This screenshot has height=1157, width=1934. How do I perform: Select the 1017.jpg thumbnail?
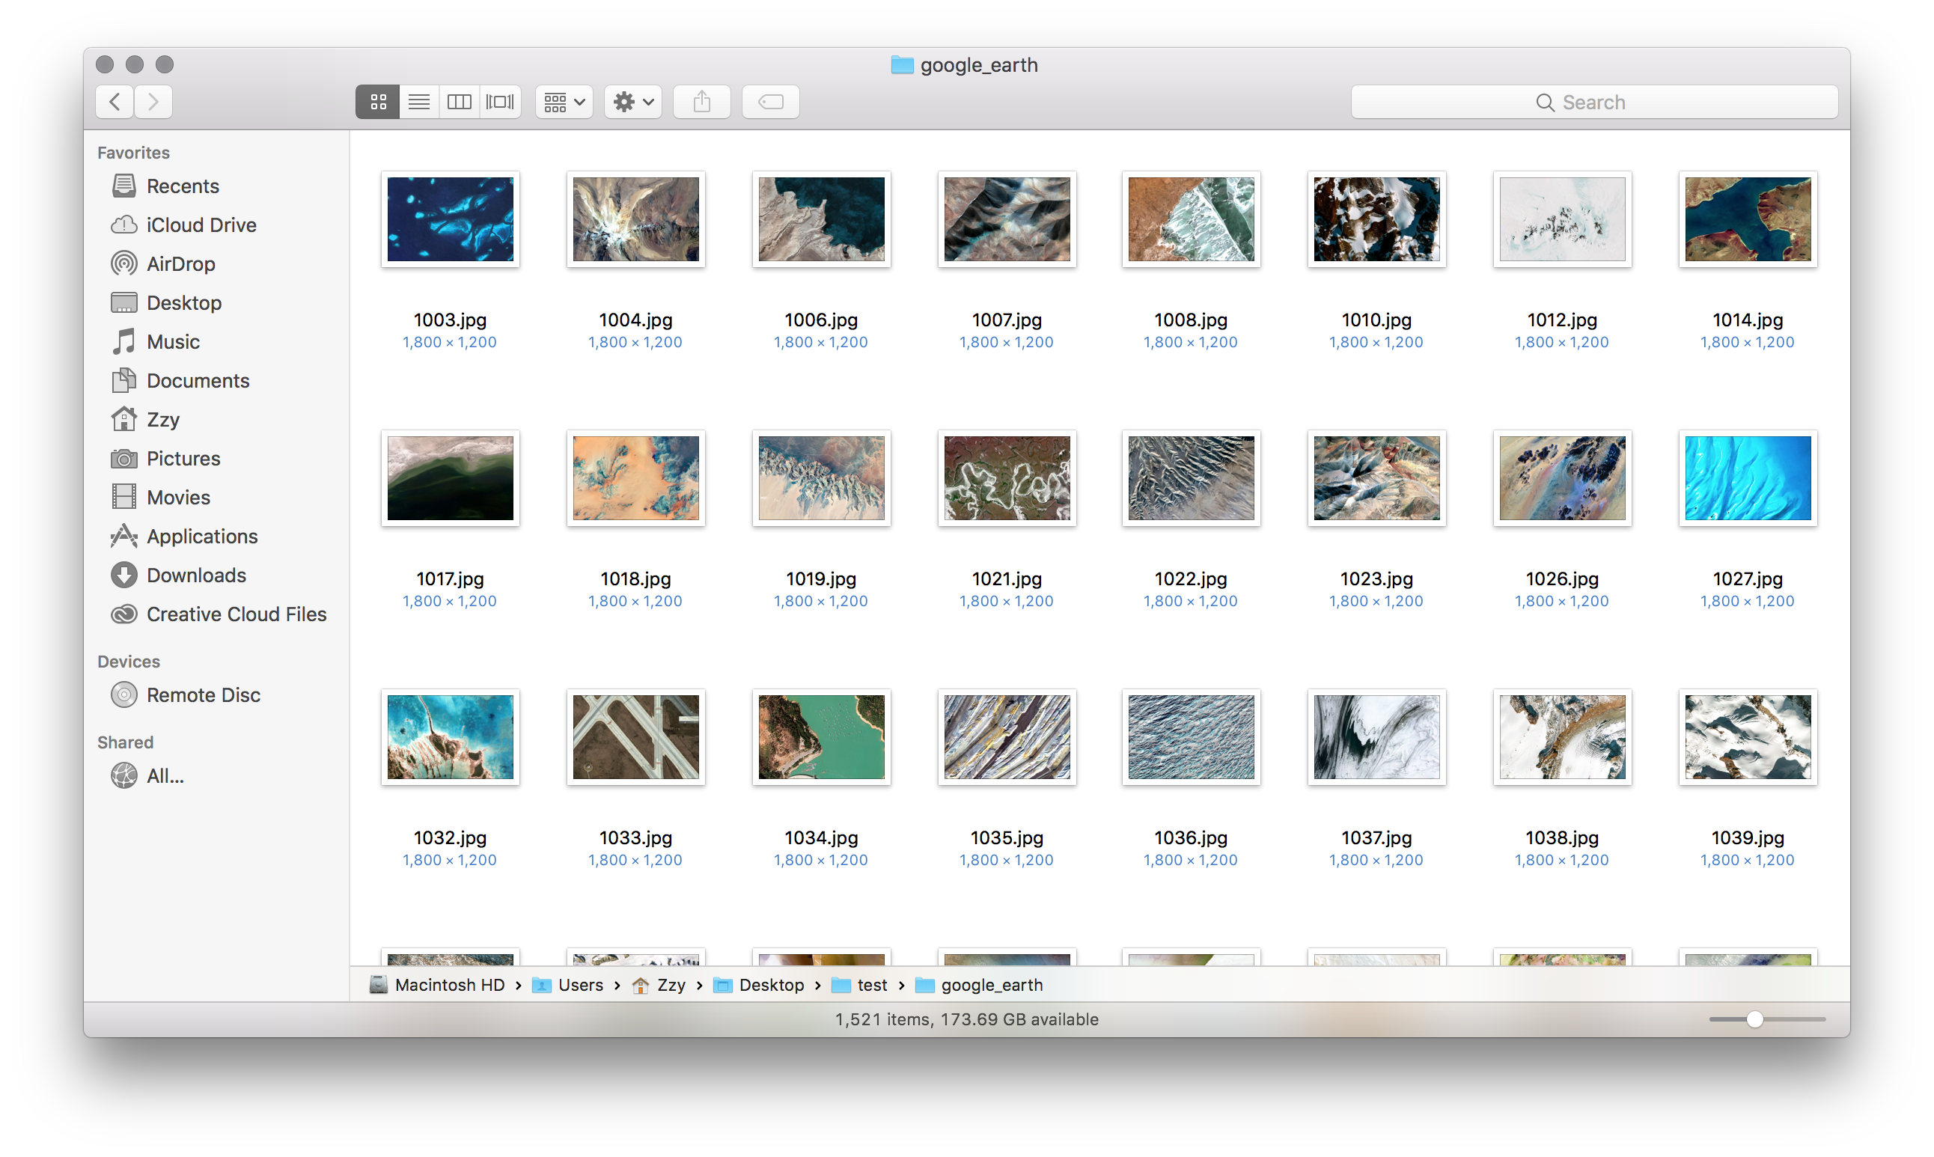coord(451,478)
